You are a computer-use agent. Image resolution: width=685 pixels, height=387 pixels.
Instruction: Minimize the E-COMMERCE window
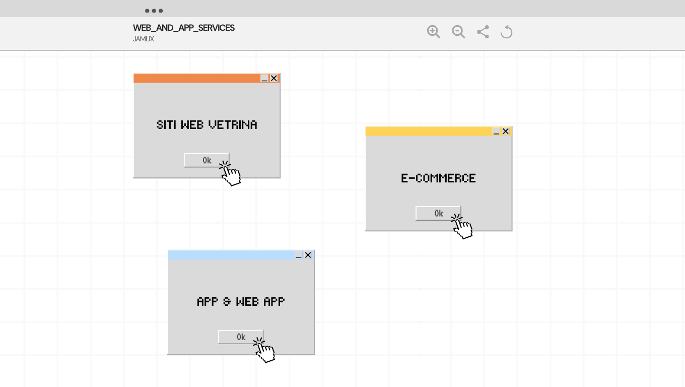[x=496, y=131]
